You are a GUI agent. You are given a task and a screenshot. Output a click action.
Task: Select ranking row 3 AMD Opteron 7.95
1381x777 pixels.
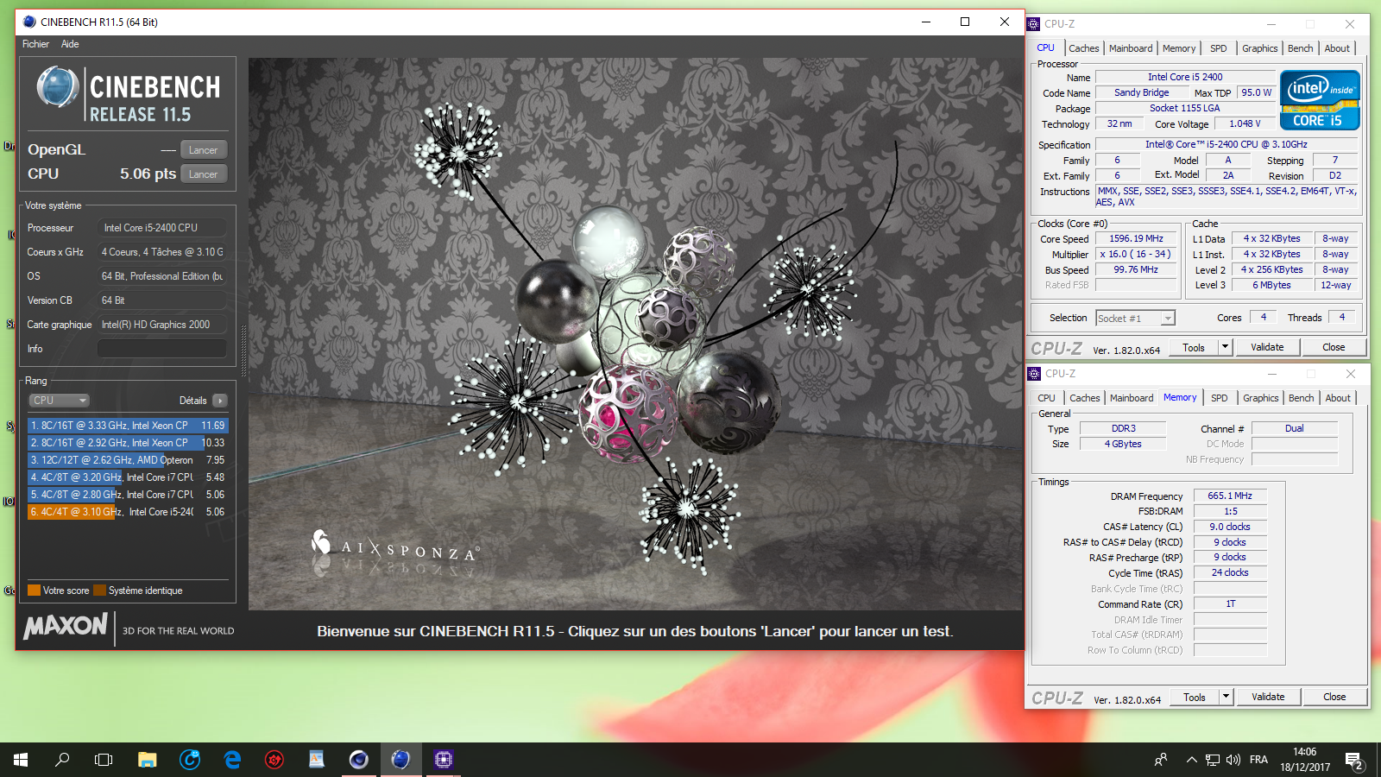pos(128,460)
